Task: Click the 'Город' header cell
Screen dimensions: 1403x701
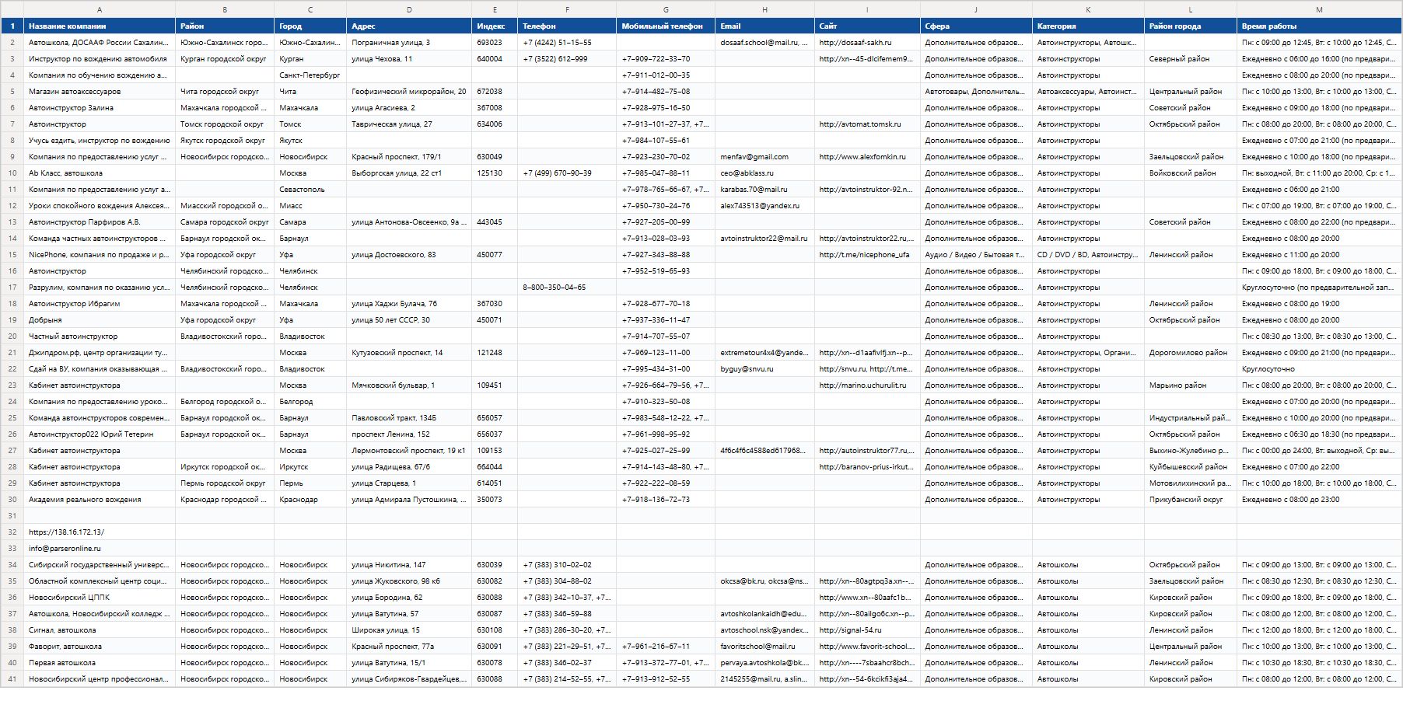Action: 310,26
